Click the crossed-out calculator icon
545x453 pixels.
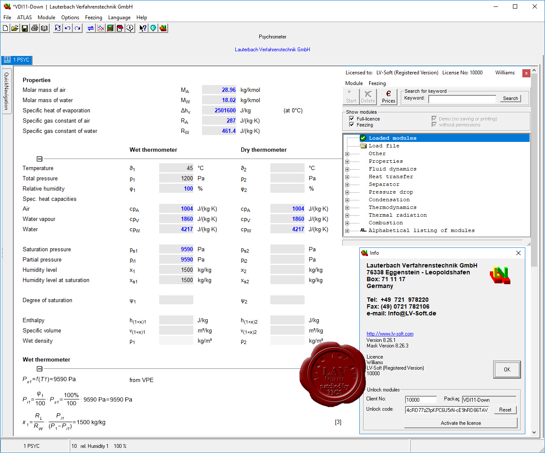point(110,28)
